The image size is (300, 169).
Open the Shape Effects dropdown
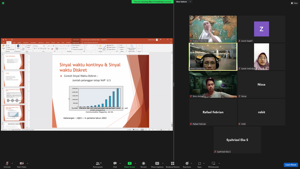pyautogui.click(x=112, y=49)
